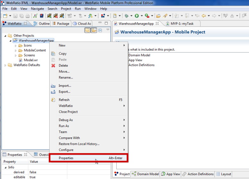249x179 pixels.
Task: Switch to the Layout bottom tab
Action: tap(224, 174)
